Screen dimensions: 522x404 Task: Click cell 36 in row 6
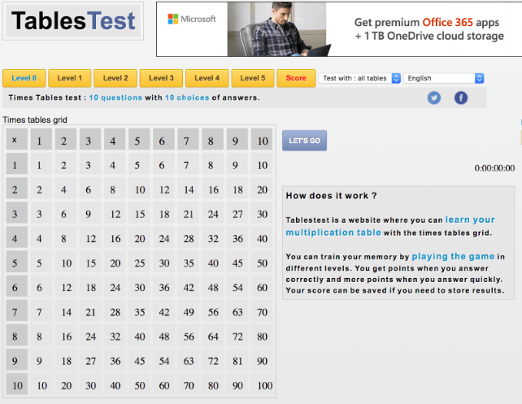pos(163,286)
